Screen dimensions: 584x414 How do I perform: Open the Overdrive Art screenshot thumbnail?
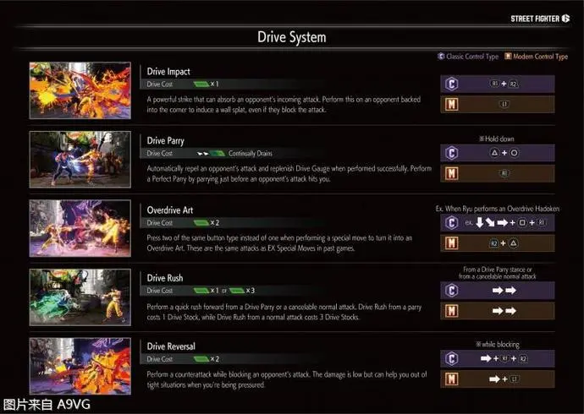(80, 228)
